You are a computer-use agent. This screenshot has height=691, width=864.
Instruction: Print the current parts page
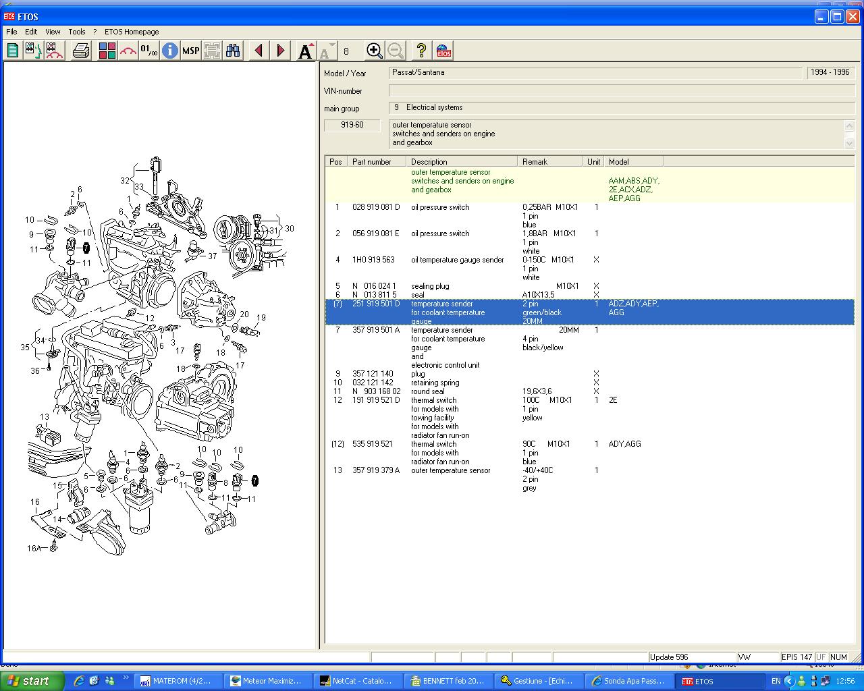pyautogui.click(x=81, y=51)
